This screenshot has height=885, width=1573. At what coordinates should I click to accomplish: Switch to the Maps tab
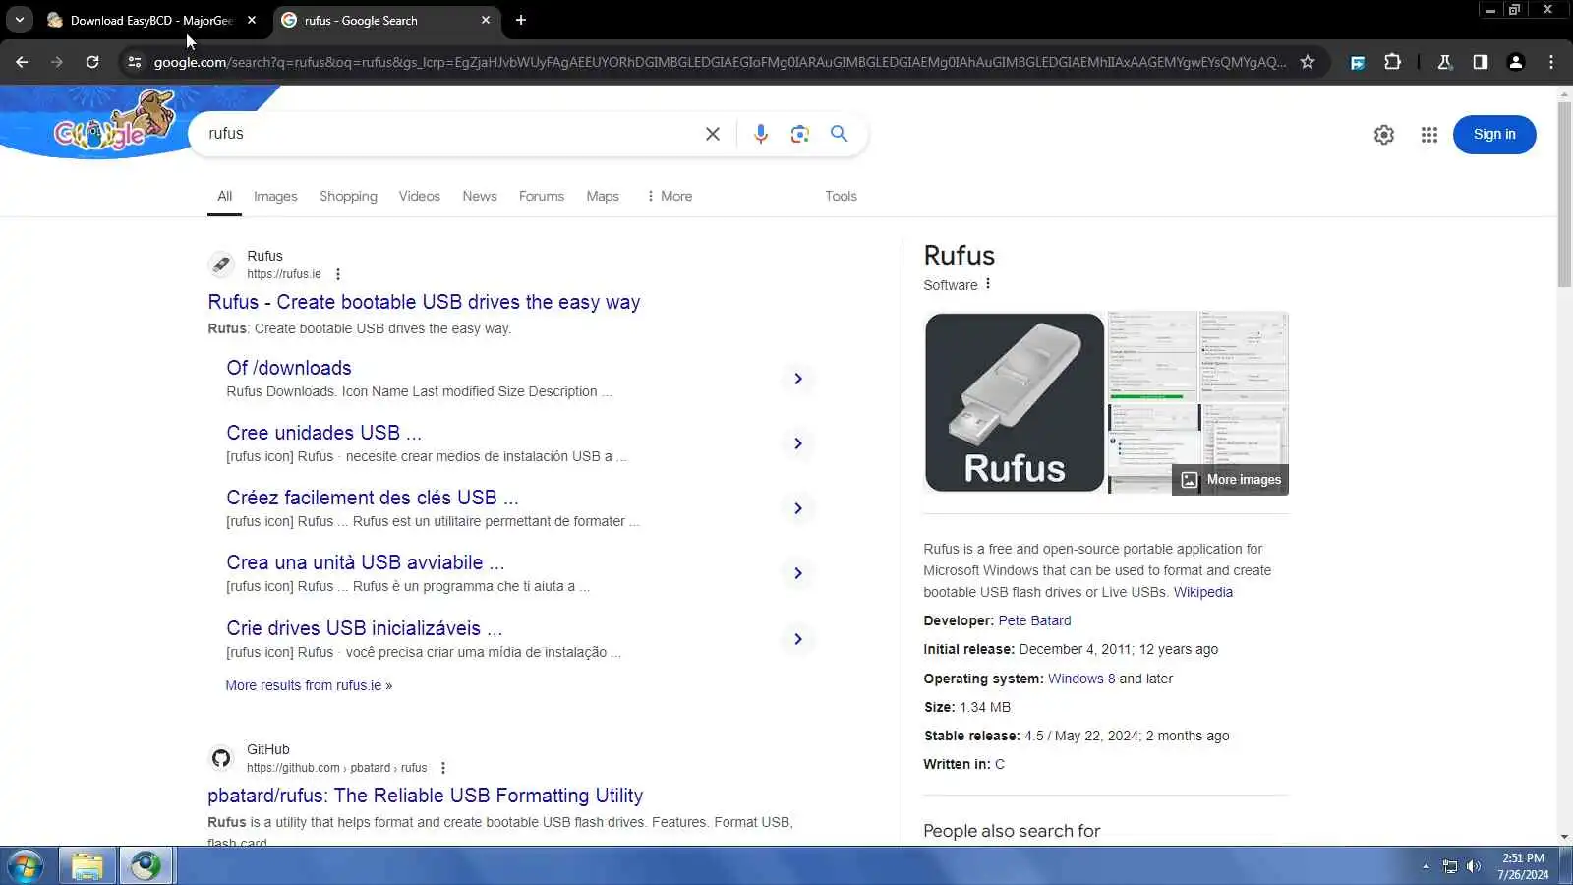[x=603, y=196]
